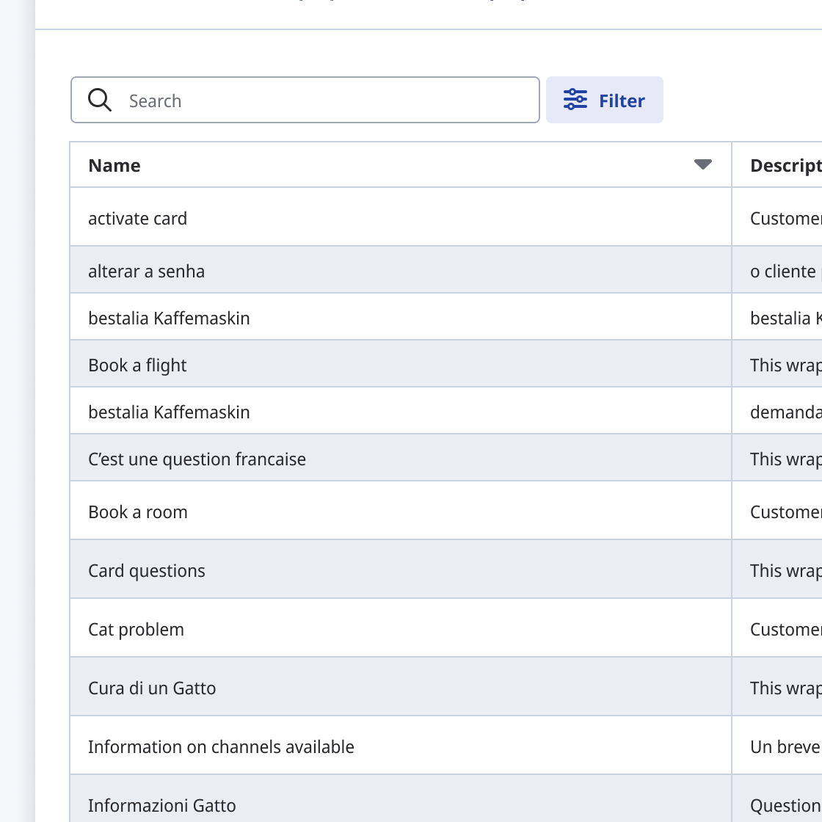Viewport: 822px width, 822px height.
Task: Click description cell of 'alterar a senha'
Action: coord(777,269)
